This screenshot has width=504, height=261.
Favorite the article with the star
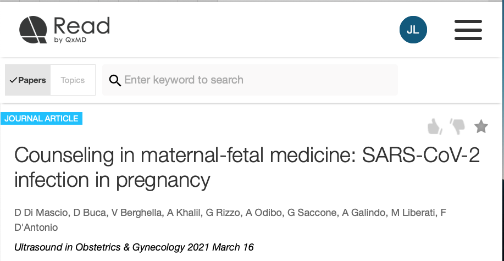point(481,127)
